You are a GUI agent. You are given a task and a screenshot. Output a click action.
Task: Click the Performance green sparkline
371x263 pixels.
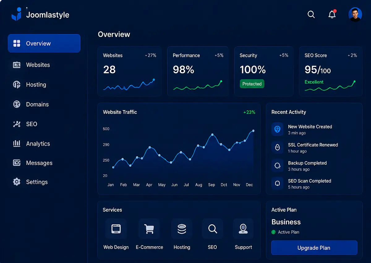pyautogui.click(x=197, y=86)
